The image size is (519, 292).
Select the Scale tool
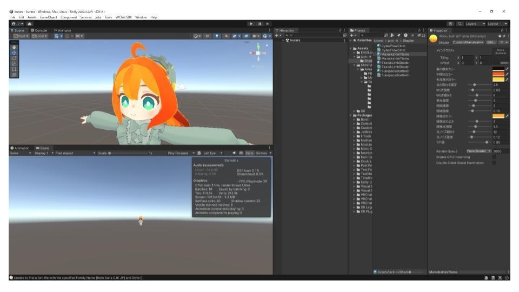[14, 64]
